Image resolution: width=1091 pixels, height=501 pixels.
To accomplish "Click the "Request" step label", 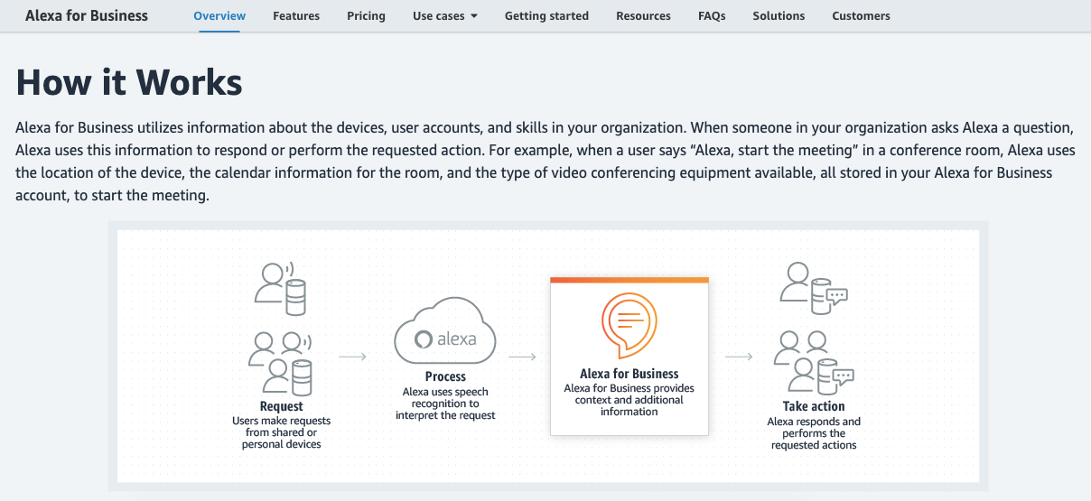I will pos(281,406).
